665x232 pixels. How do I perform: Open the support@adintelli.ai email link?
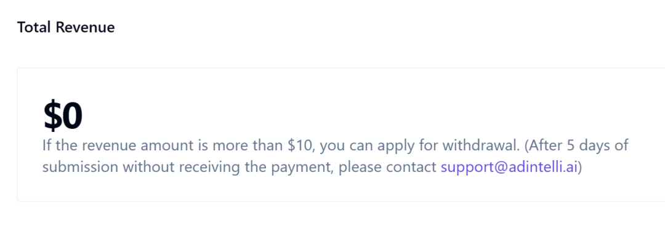pos(509,168)
